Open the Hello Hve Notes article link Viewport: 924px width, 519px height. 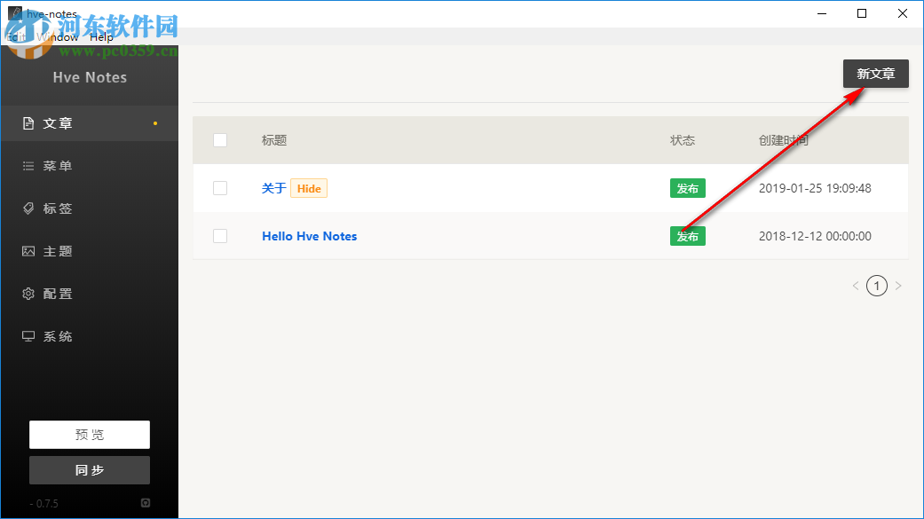[309, 236]
